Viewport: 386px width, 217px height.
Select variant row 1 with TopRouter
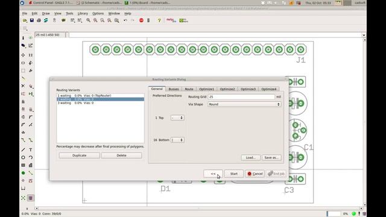coord(101,95)
